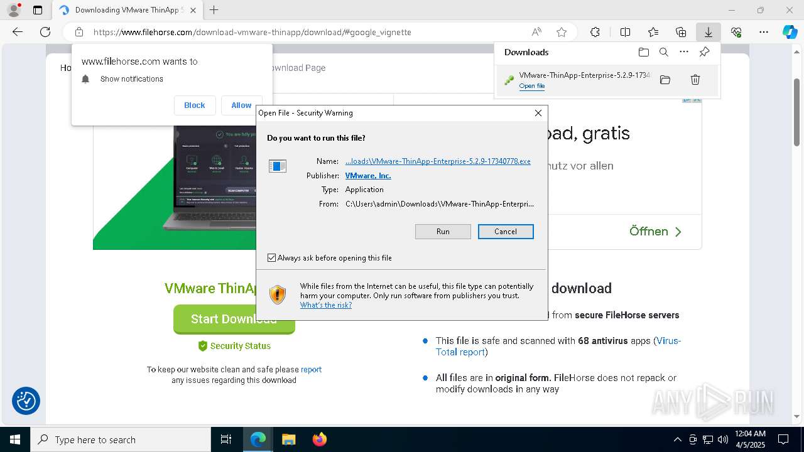Block filehorse notifications
This screenshot has height=452, width=804.
195,105
